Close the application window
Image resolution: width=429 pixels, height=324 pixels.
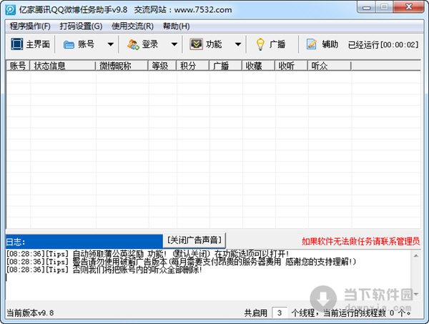(x=409, y=7)
